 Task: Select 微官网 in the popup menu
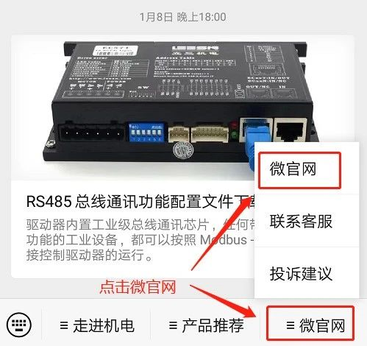pos(299,170)
